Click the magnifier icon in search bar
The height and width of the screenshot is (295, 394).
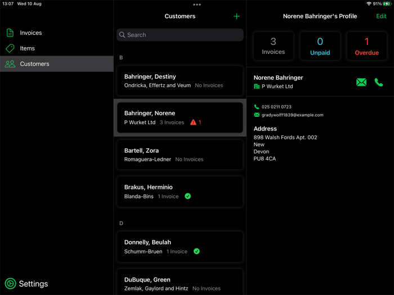point(122,35)
